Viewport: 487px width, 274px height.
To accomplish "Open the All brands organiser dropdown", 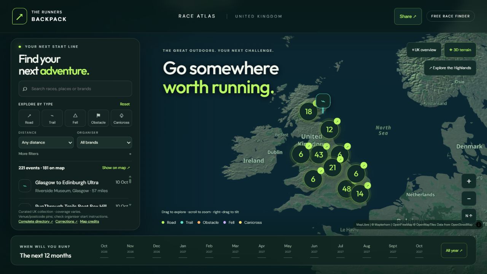I will click(105, 142).
